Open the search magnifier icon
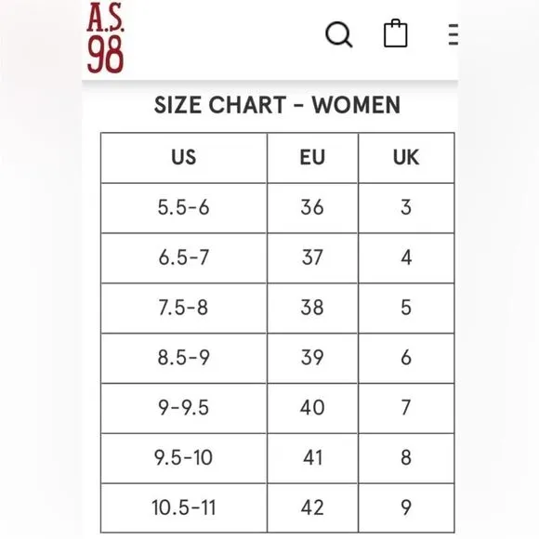Viewport: 539px width, 539px height. (338, 34)
